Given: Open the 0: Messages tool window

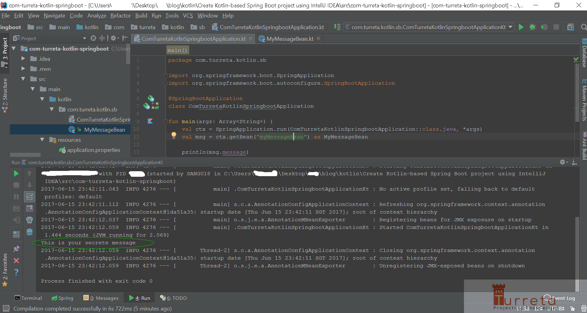Looking at the screenshot, I should 101,298.
